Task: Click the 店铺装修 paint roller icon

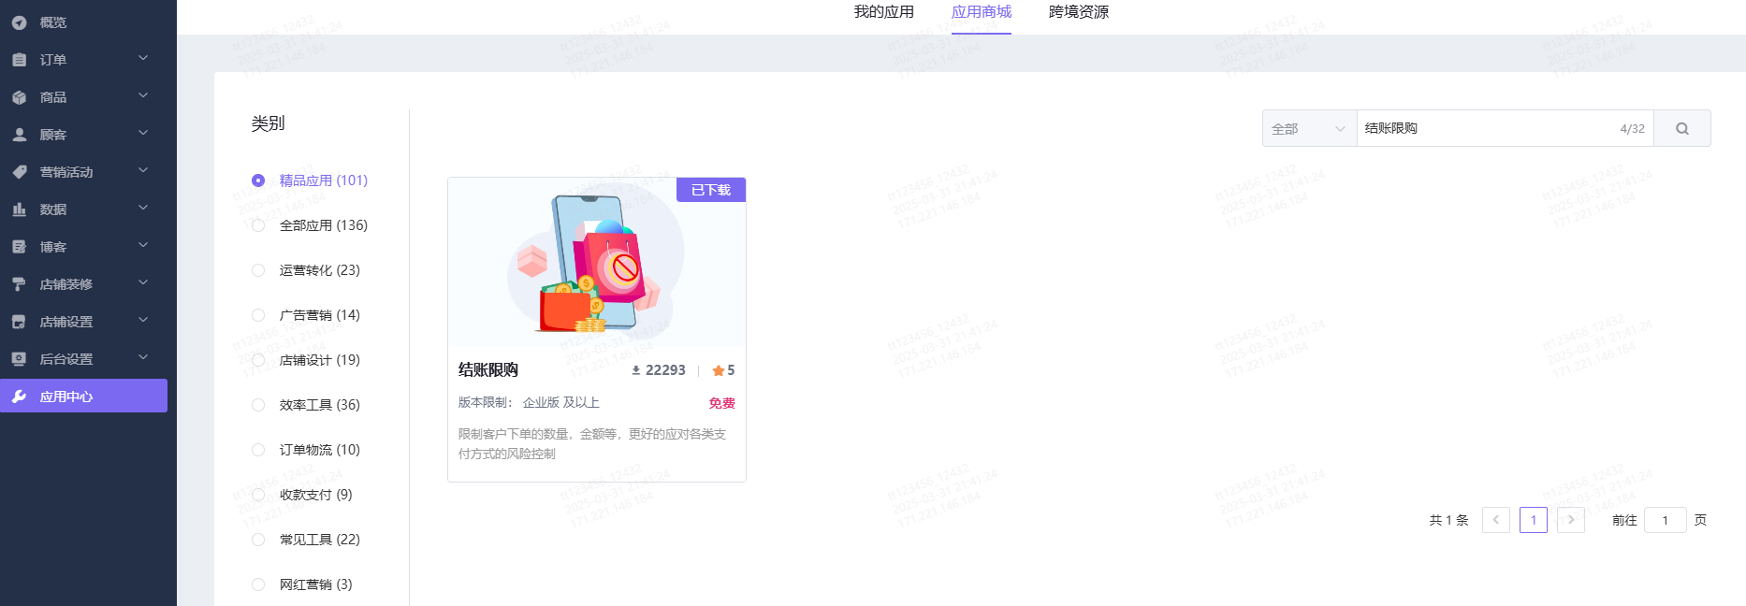Action: coord(19,284)
